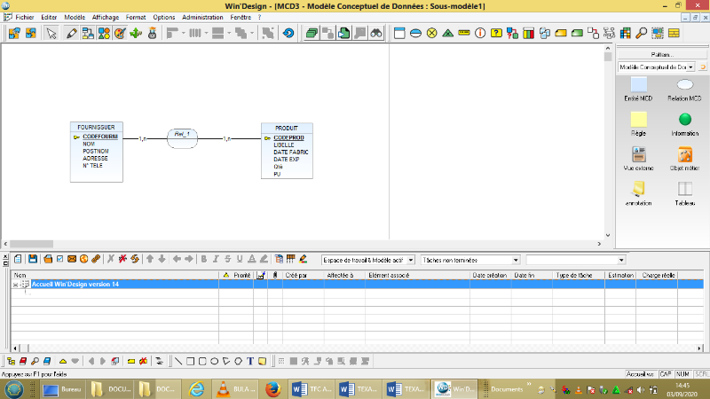Open the Modèle Conceptuel de Données dropdown
This screenshot has height=399, width=710.
pos(690,66)
